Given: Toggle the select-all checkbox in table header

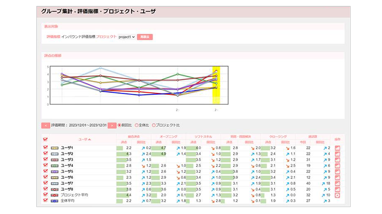Looking at the screenshot, I should point(45,140).
